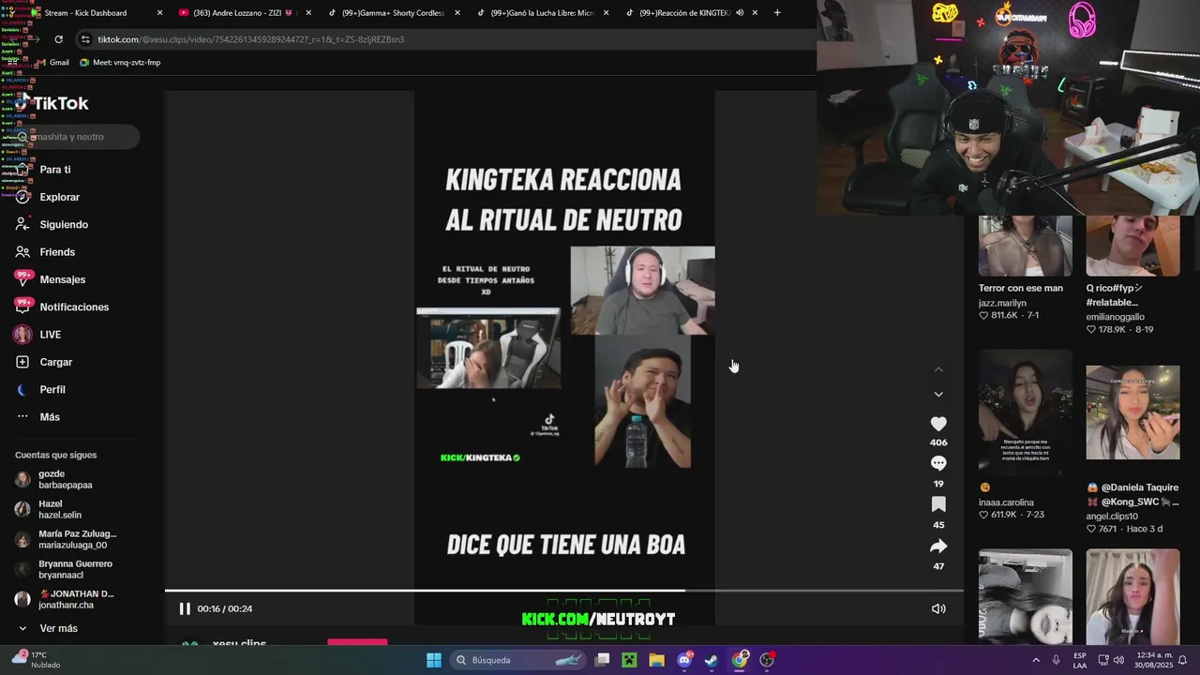Show hidden system tray icons

(x=1036, y=660)
